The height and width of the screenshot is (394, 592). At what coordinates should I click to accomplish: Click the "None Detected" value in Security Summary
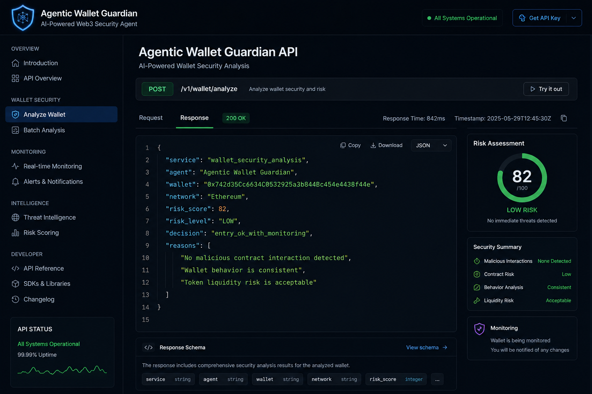pos(554,261)
